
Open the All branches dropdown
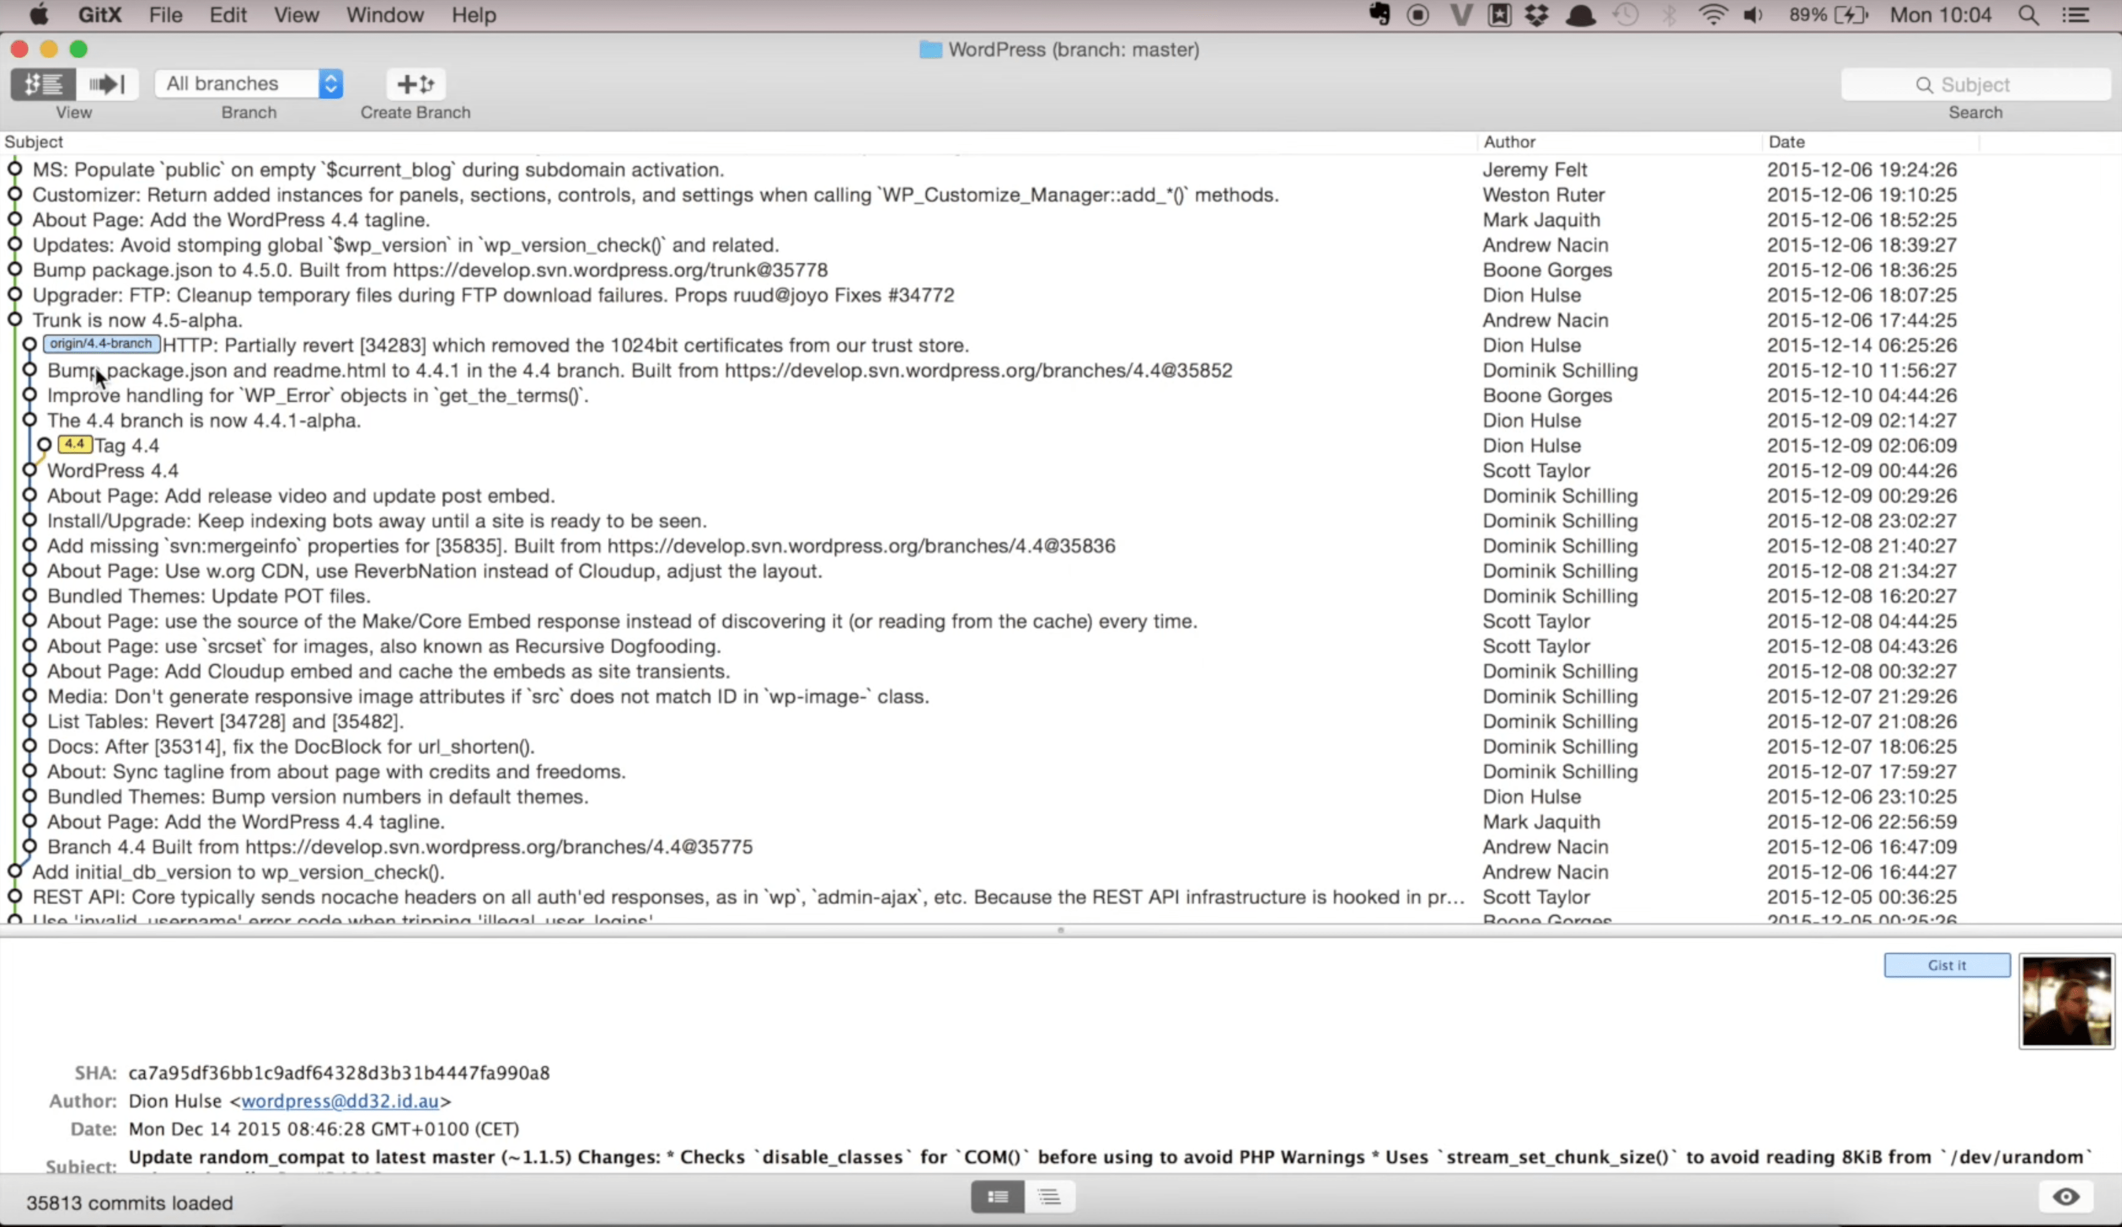click(x=248, y=84)
